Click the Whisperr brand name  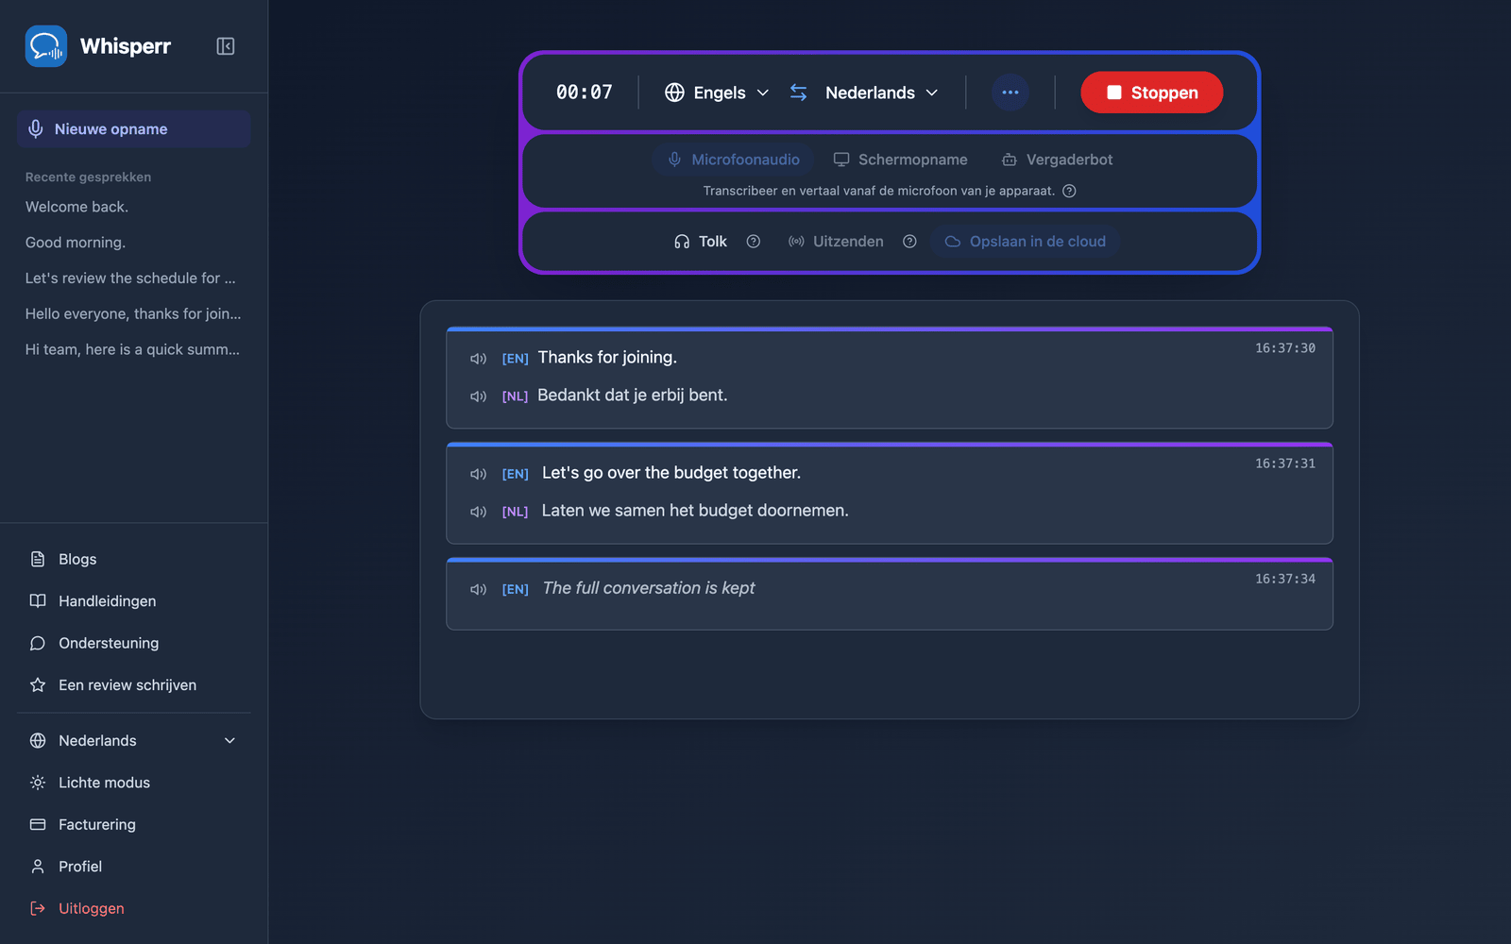click(x=126, y=46)
